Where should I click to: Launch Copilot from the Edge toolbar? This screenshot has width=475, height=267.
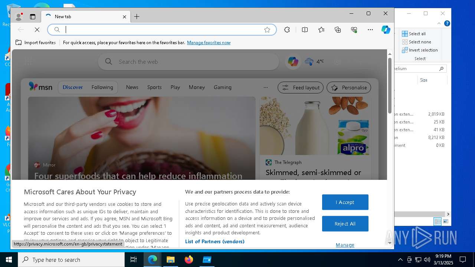tap(386, 30)
